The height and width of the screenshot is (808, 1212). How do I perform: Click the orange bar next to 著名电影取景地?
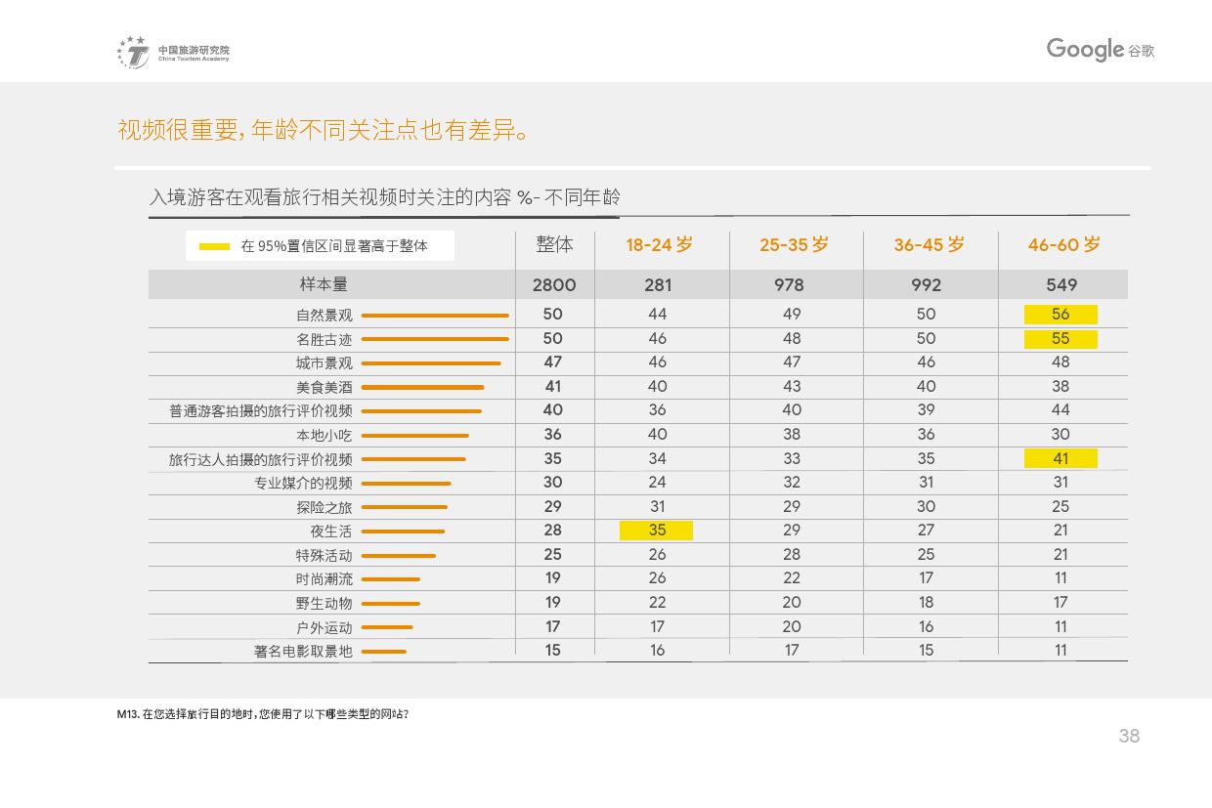[x=383, y=652]
